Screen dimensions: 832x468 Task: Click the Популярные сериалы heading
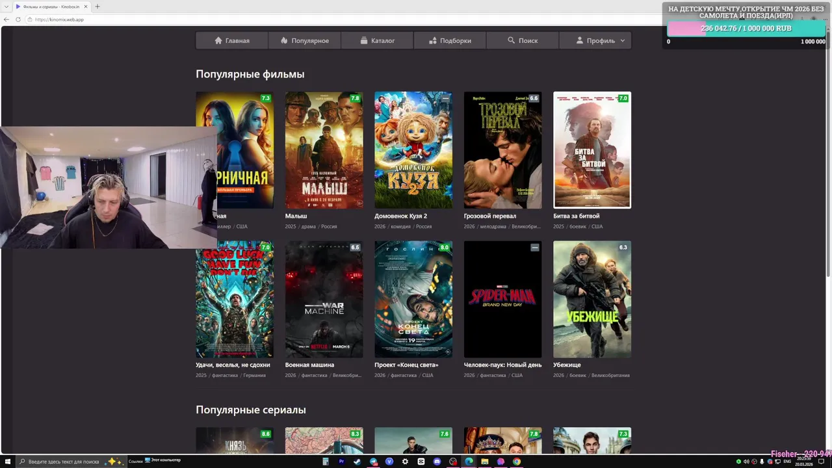251,410
